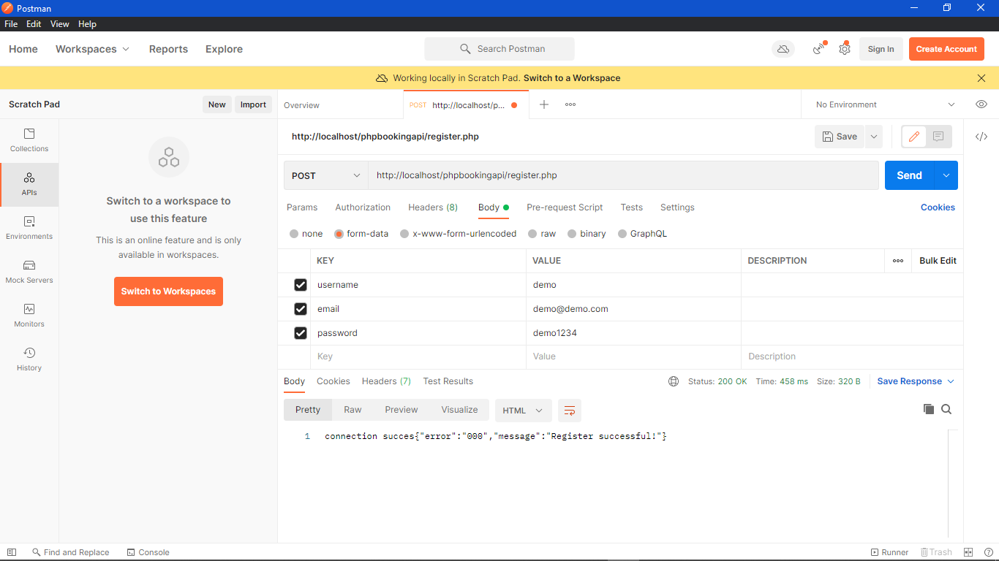Open Trash in the status bar
This screenshot has width=999, height=561.
pos(936,552)
